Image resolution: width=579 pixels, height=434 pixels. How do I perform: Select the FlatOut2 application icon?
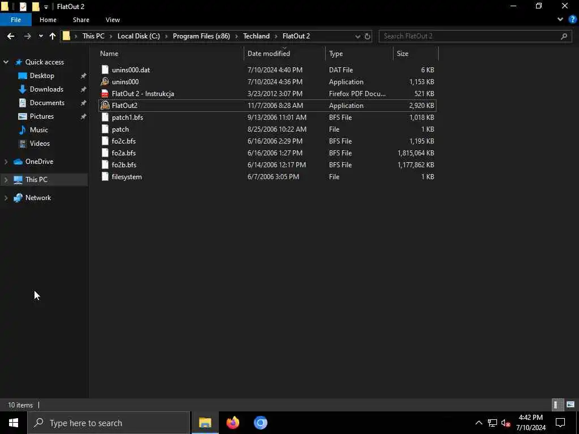click(x=105, y=106)
